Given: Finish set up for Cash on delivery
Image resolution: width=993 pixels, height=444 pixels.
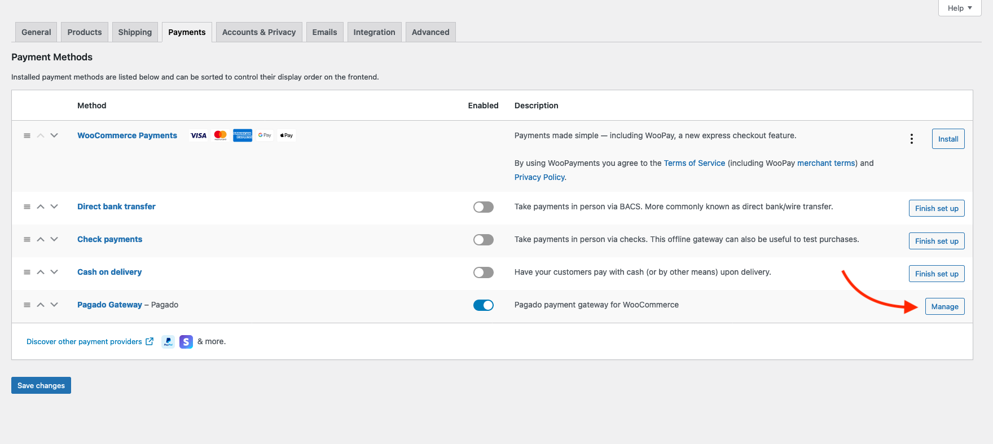Looking at the screenshot, I should [937, 274].
